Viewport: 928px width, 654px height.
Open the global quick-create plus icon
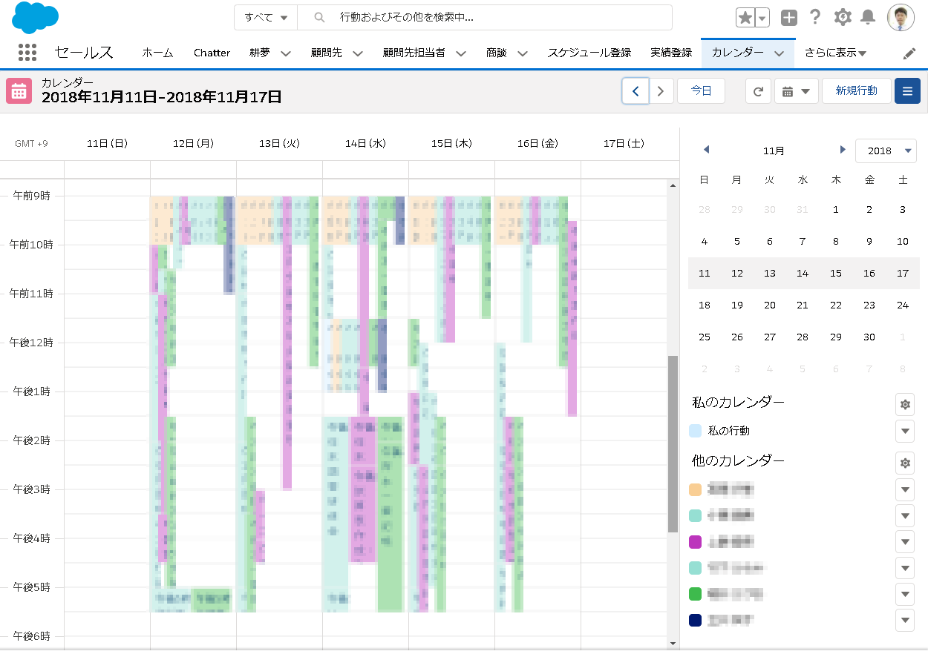pos(788,16)
